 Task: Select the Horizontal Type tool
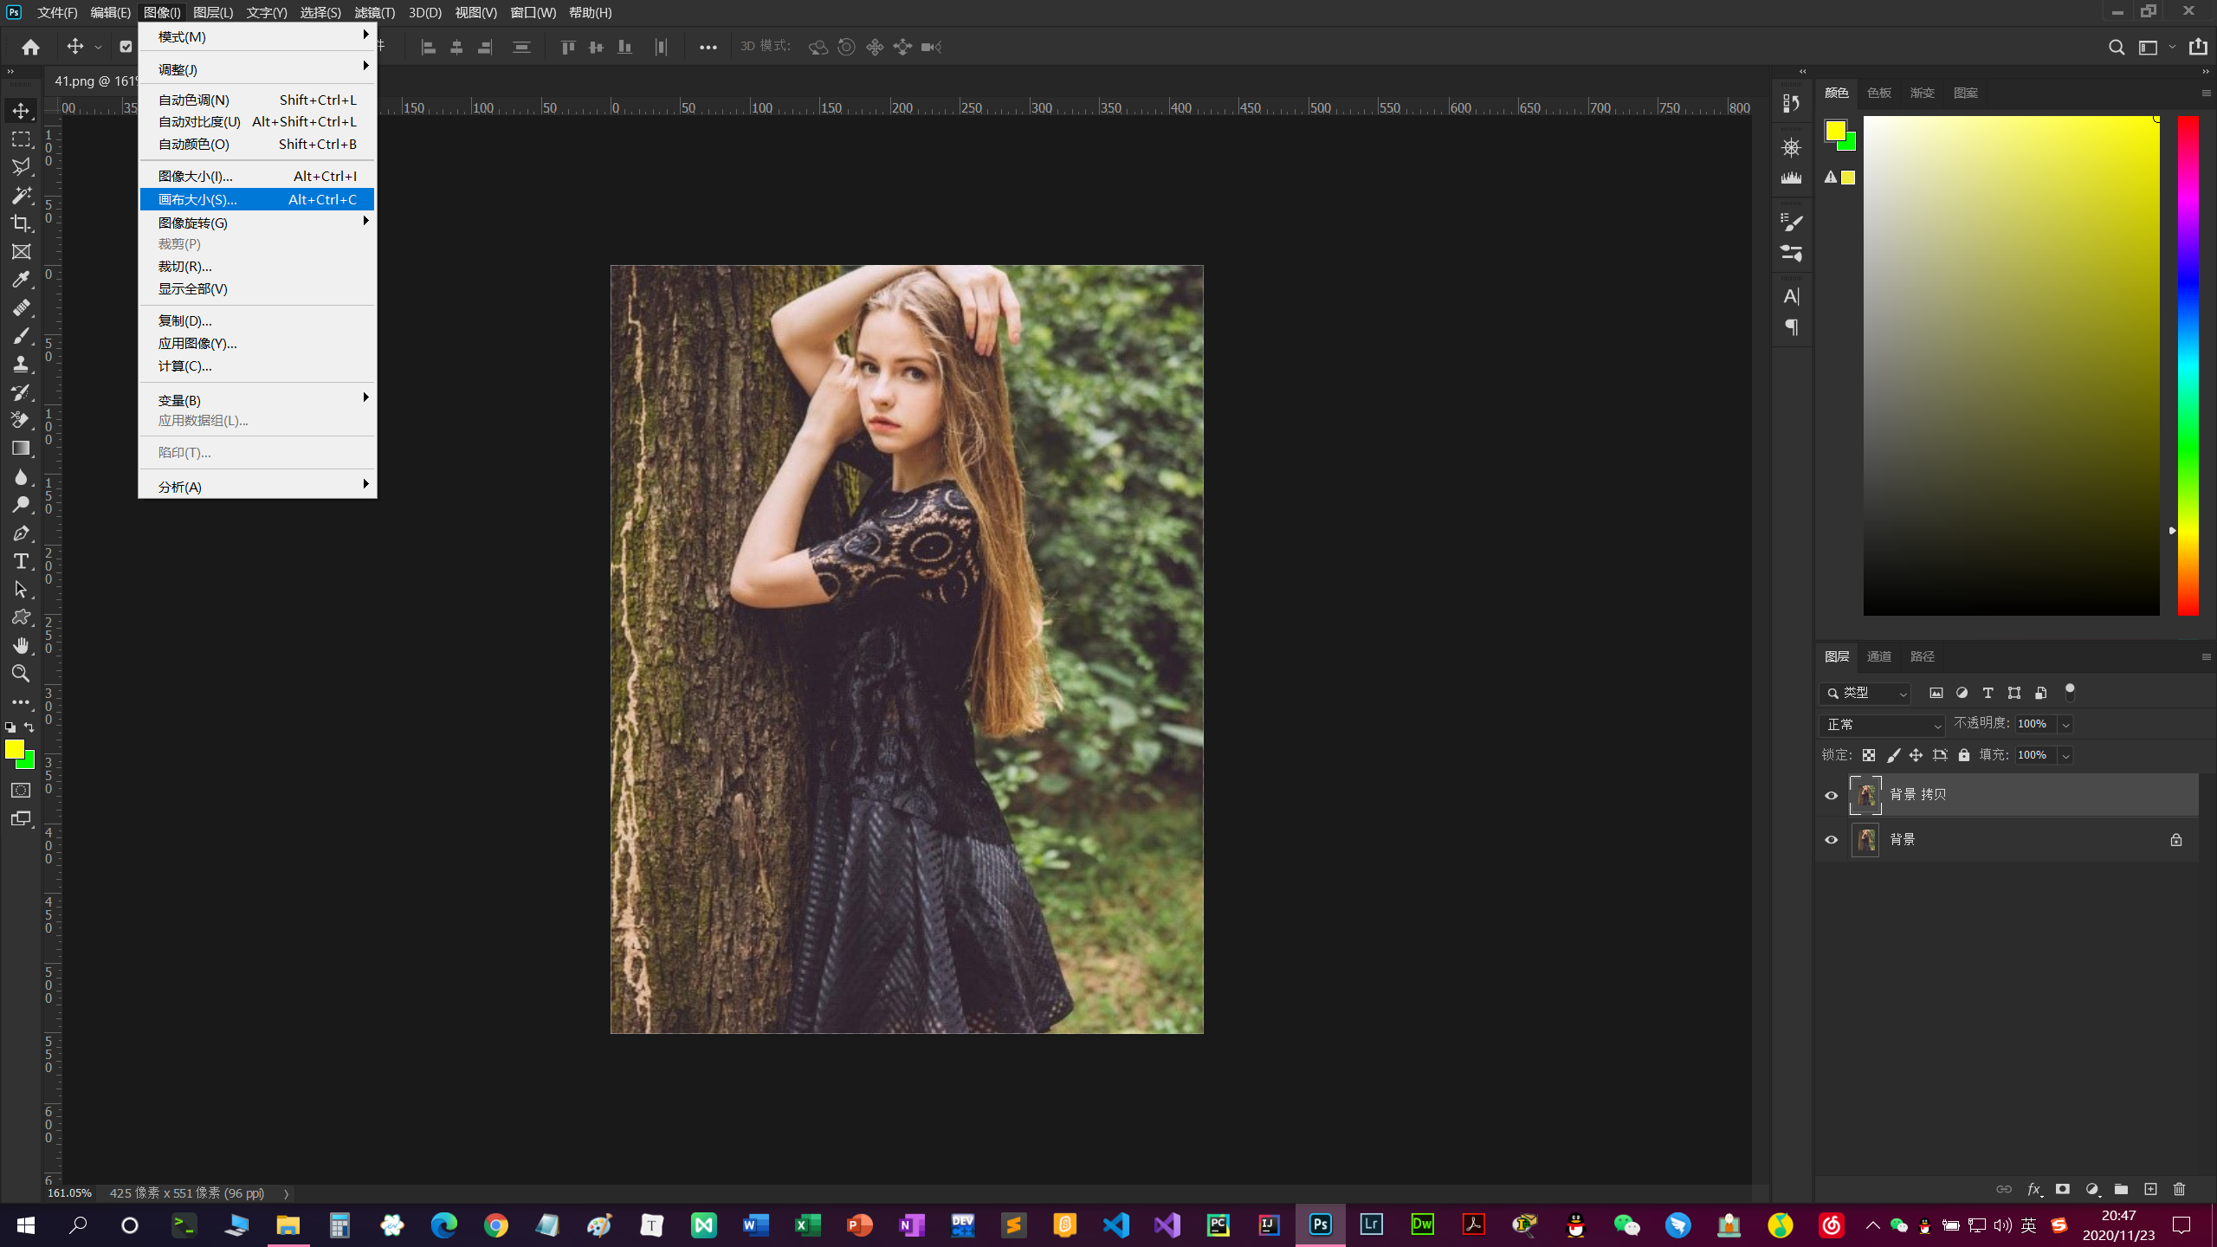(x=21, y=561)
